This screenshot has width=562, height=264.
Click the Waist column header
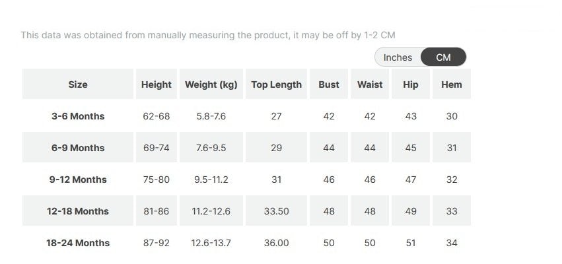[x=370, y=84]
